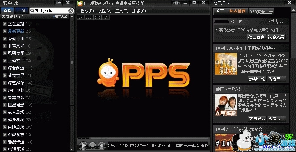The height and width of the screenshot is (152, 296).
Task: Set video zoom to 1.5x
Action: point(88,17)
